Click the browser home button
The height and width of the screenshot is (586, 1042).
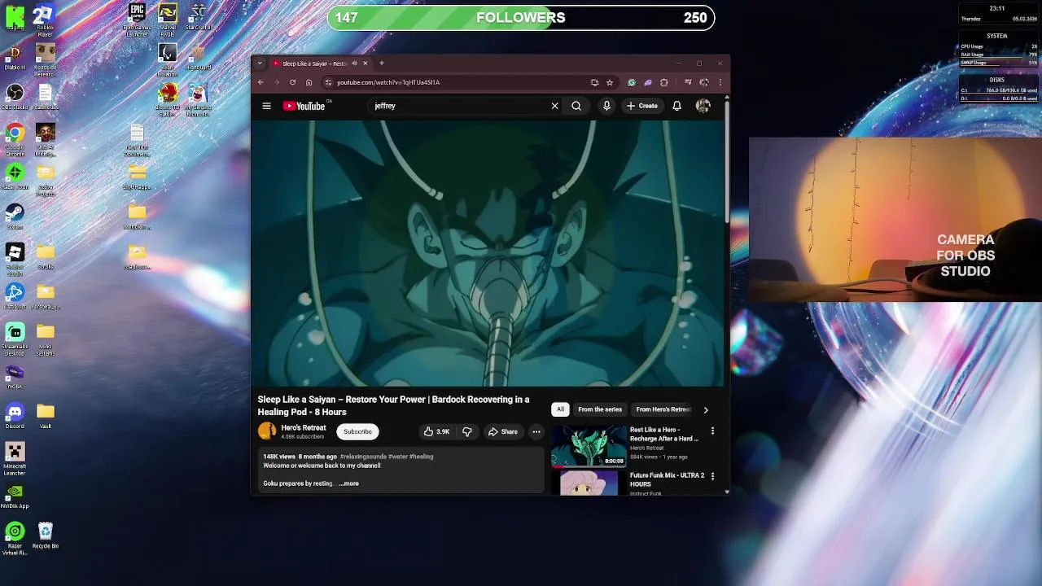tap(309, 82)
